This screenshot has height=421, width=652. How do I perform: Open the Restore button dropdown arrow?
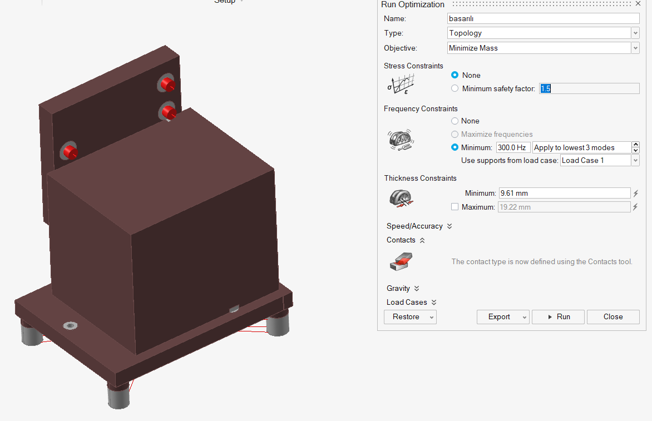click(x=432, y=317)
